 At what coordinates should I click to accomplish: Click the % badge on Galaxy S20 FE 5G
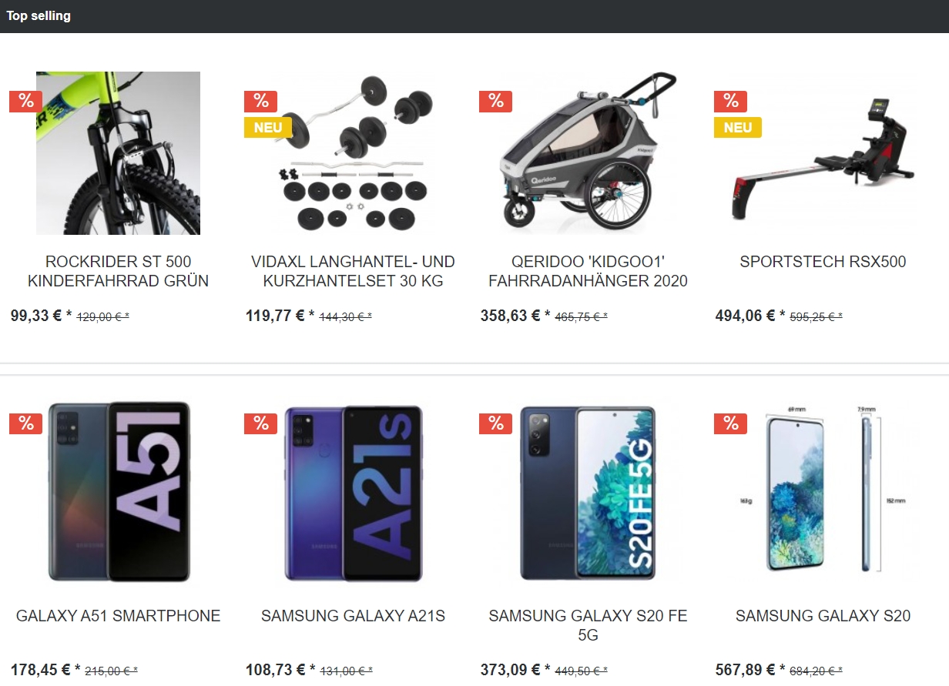pyautogui.click(x=495, y=423)
